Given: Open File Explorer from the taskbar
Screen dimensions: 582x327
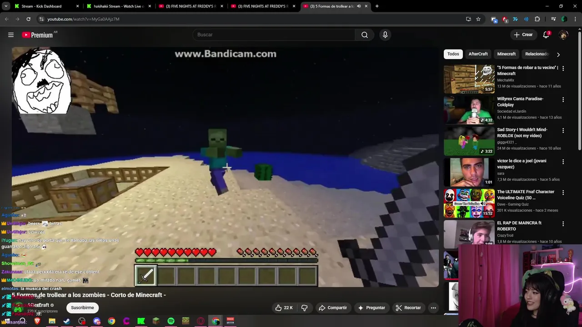Looking at the screenshot, I should click(x=52, y=321).
